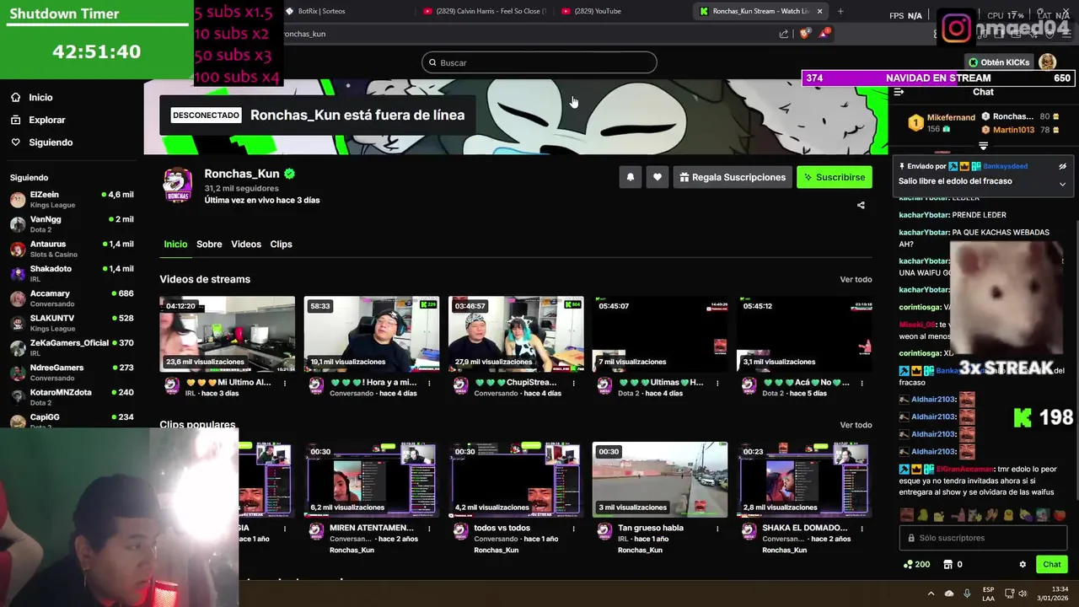Click the Regala Suscripciones button

[x=731, y=177]
